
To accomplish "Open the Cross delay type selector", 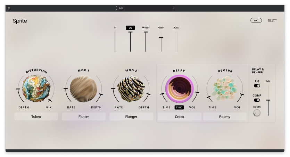I will (x=180, y=117).
